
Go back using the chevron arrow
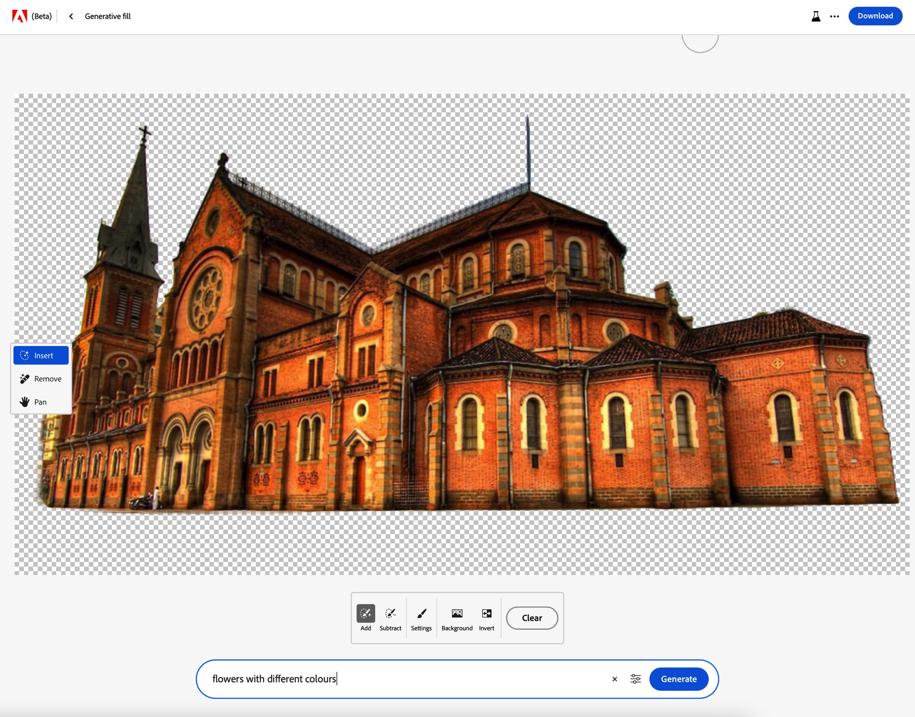click(x=71, y=17)
